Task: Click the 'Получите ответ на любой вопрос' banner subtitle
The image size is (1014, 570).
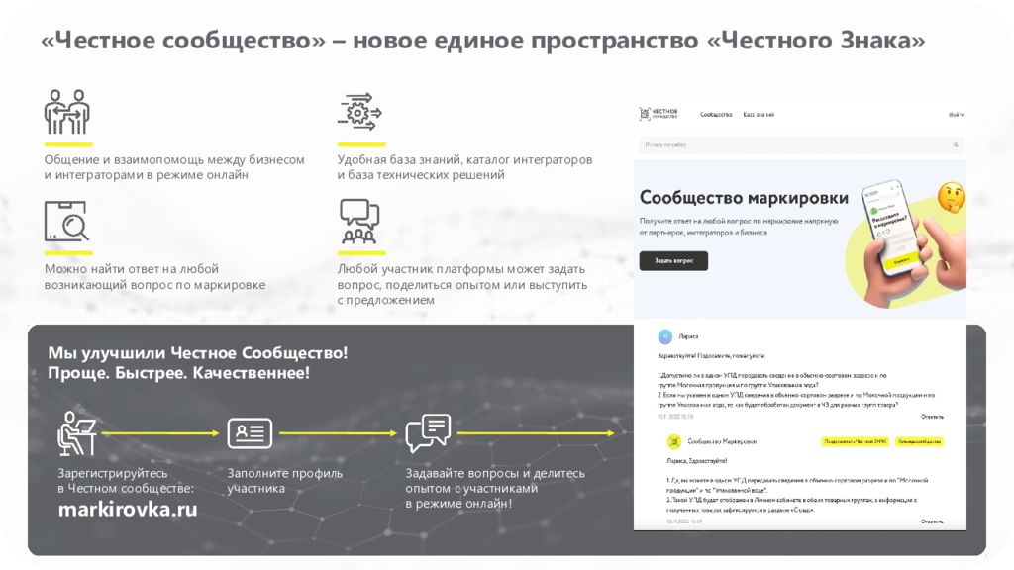Action: coord(739,227)
